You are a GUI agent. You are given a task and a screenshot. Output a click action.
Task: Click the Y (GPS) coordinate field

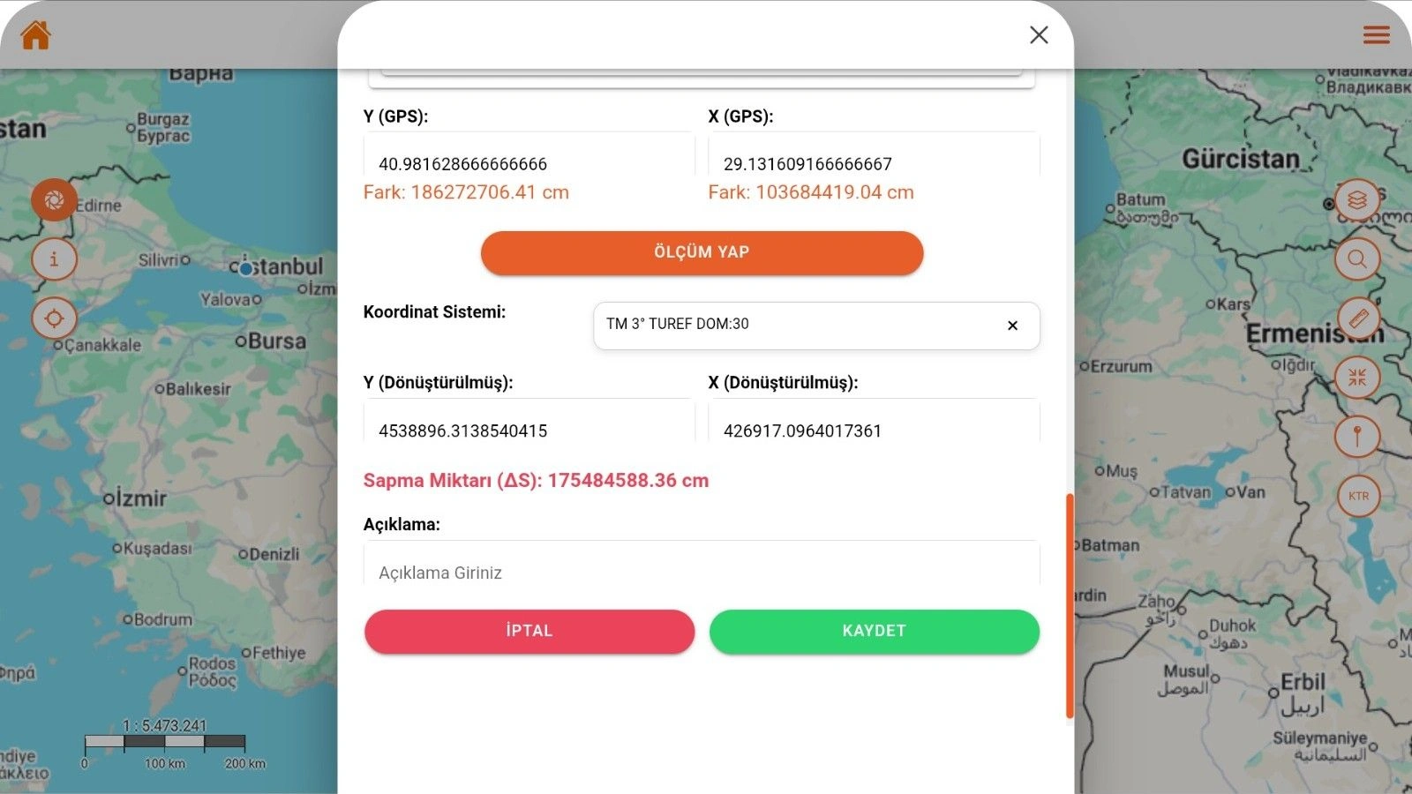[x=528, y=164]
